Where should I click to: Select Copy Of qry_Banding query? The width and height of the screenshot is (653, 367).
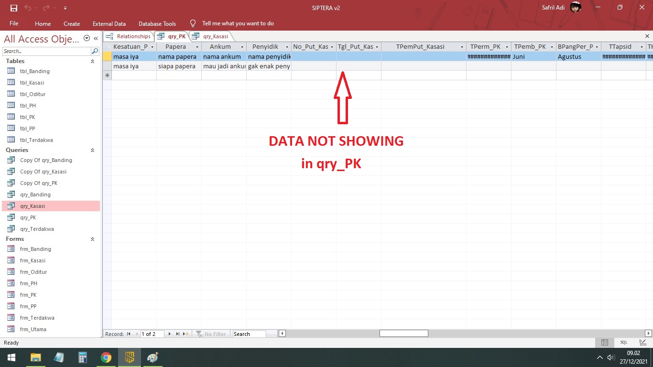[x=51, y=160]
